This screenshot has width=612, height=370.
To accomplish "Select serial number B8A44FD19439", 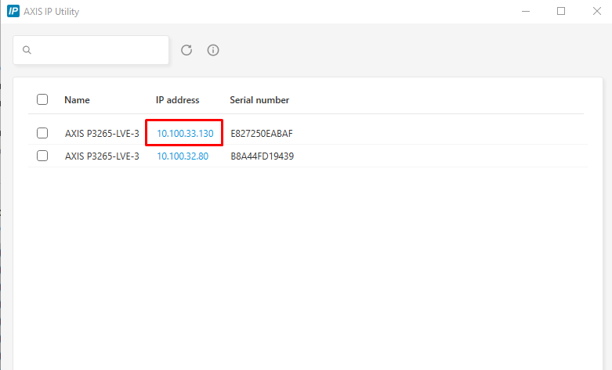I will (x=262, y=156).
